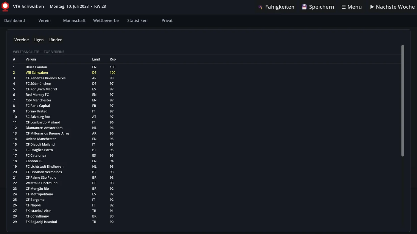Open the Privat menu
417x234 pixels.
pos(167,21)
